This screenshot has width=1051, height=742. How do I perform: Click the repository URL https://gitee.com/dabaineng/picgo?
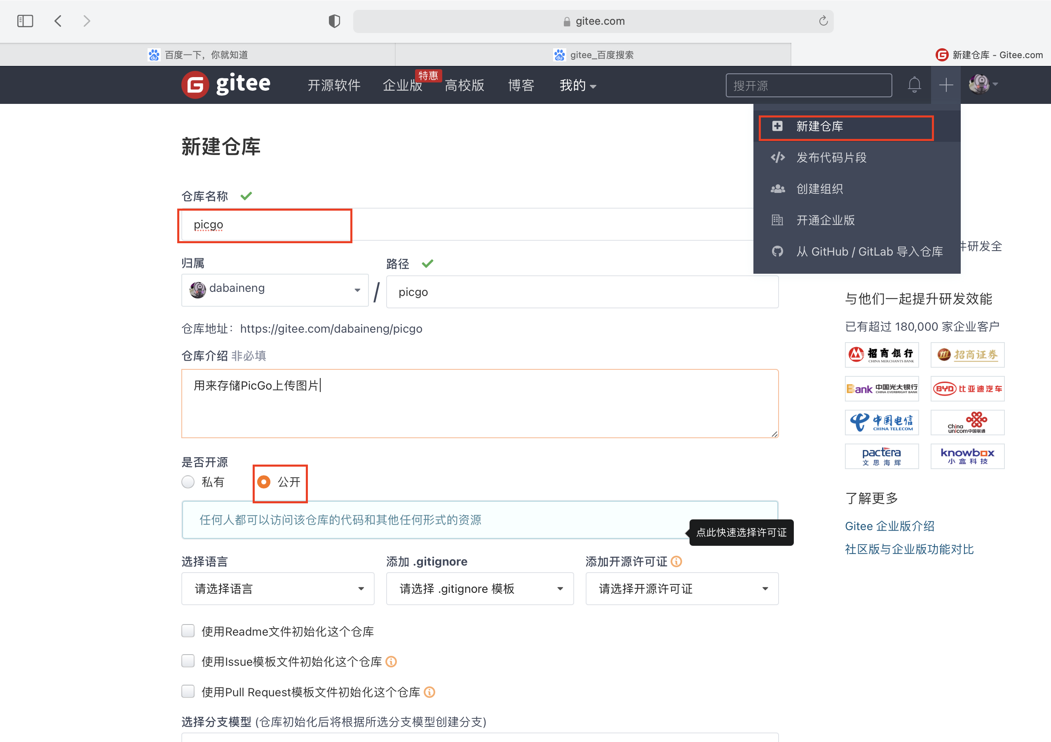(x=331, y=329)
